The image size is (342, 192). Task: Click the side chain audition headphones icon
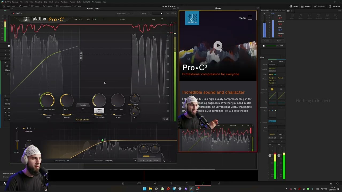coord(17,128)
